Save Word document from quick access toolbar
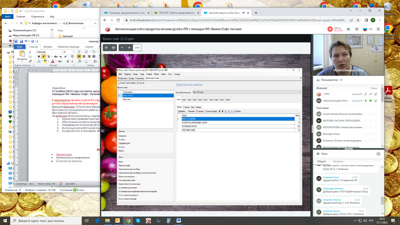The image size is (400, 225). [x=21, y=41]
